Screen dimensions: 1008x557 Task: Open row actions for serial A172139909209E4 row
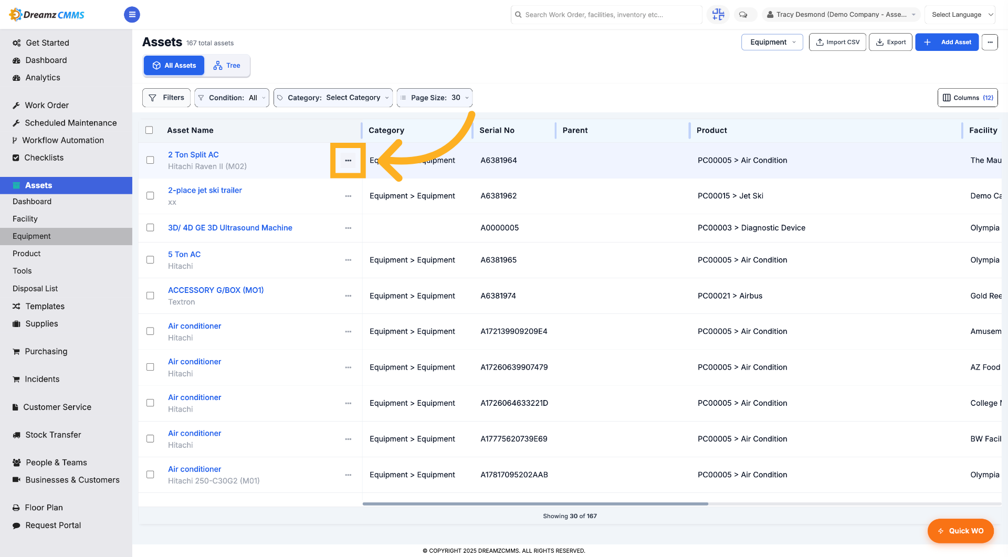(x=348, y=332)
